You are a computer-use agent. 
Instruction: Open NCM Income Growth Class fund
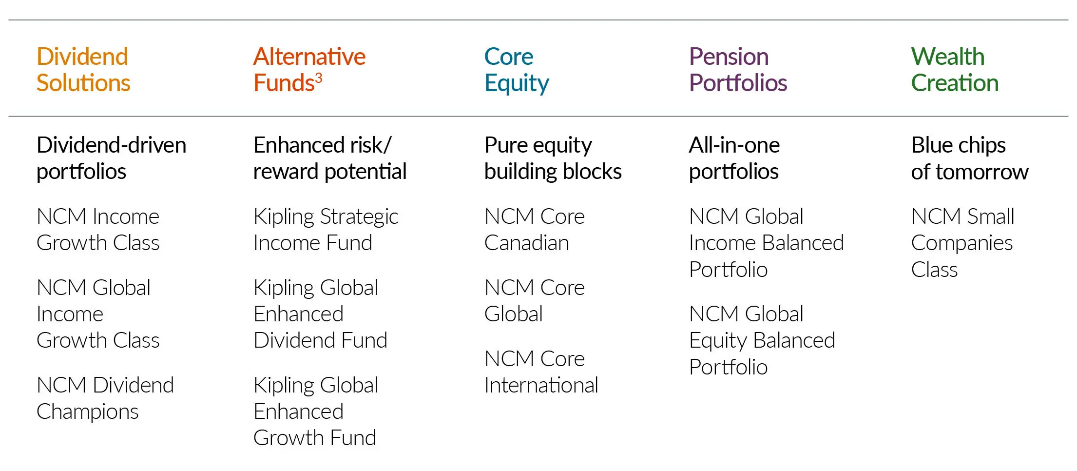[98, 230]
